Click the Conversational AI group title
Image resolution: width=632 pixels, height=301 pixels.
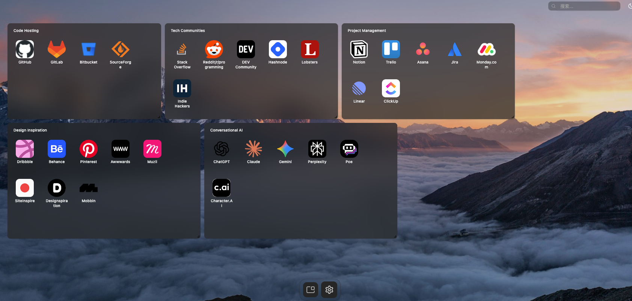pyautogui.click(x=226, y=130)
